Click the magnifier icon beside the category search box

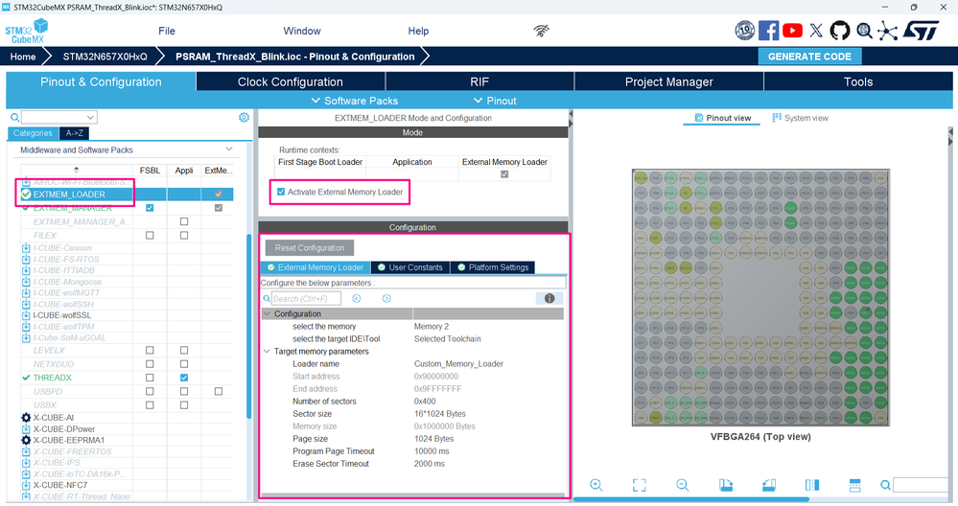coord(14,117)
